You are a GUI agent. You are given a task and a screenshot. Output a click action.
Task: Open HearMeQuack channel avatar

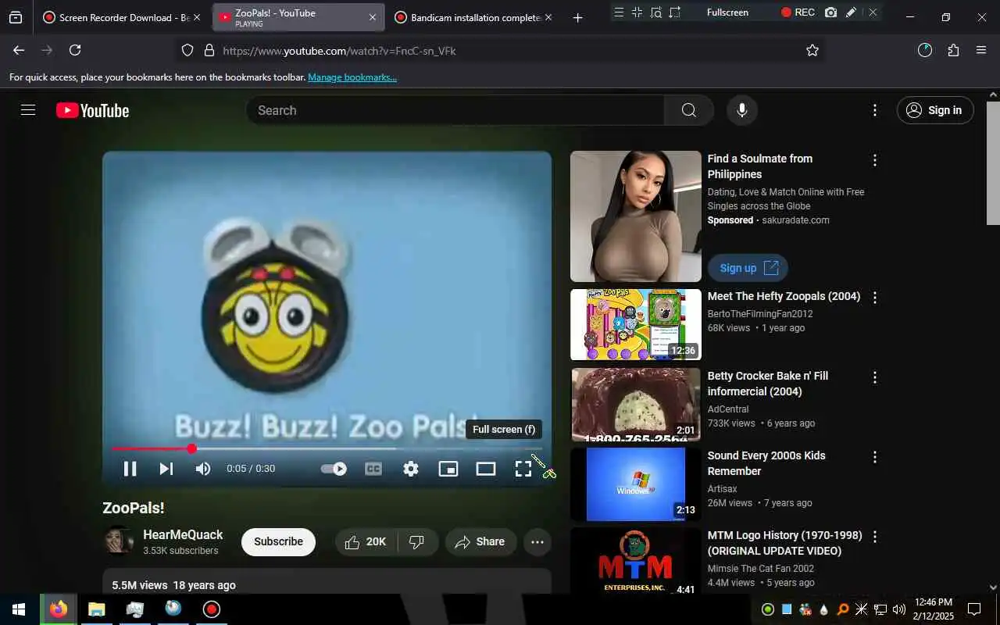(118, 541)
